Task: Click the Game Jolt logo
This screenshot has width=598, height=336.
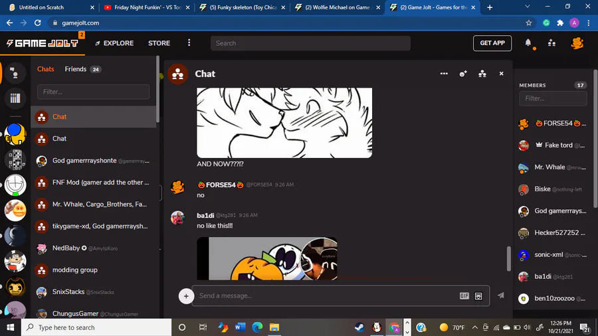Action: pos(43,43)
